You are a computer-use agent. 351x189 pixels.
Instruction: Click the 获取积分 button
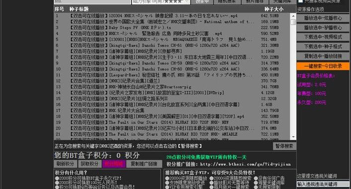click(x=89, y=164)
